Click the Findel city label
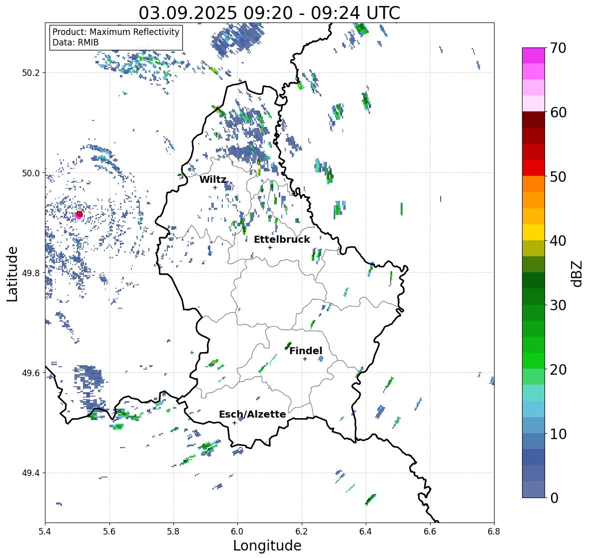 (x=306, y=351)
